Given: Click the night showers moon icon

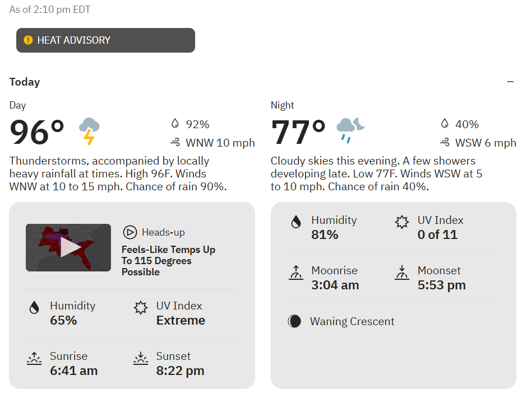Looking at the screenshot, I should click(x=350, y=130).
